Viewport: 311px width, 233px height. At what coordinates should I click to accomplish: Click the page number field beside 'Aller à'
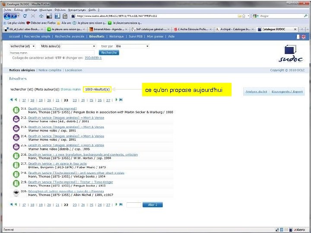point(133,205)
